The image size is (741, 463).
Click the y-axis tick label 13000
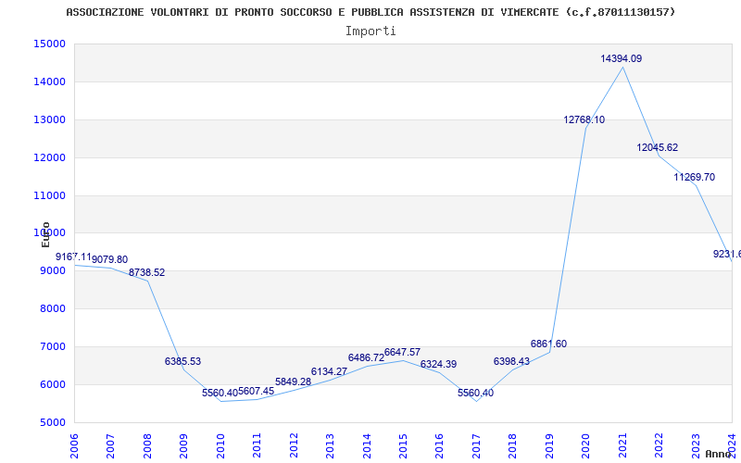click(x=49, y=119)
